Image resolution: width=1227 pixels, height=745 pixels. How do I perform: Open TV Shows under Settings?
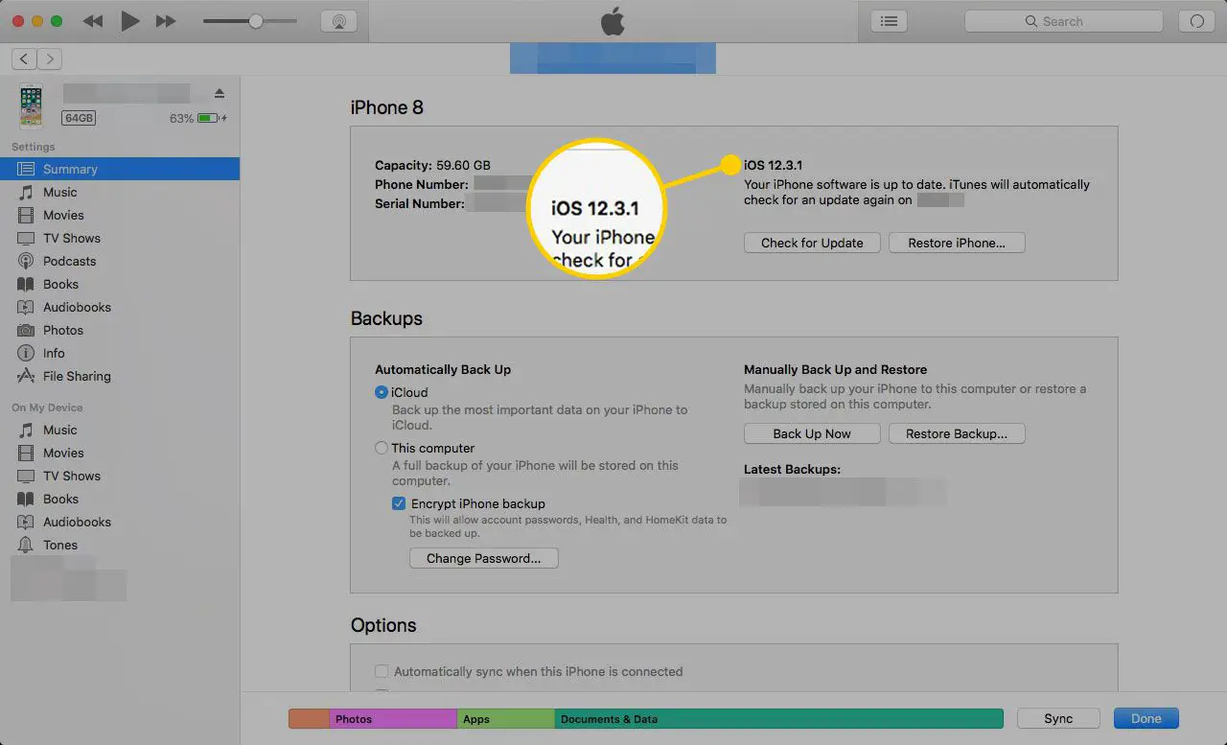point(120,238)
